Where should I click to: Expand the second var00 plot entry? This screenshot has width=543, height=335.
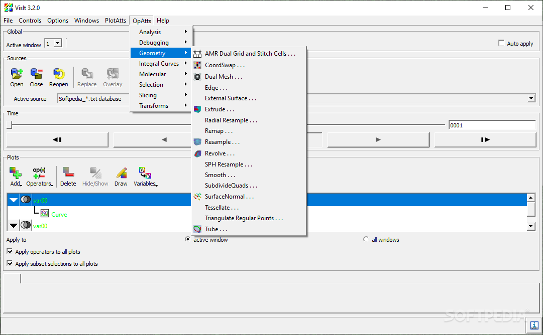click(14, 226)
